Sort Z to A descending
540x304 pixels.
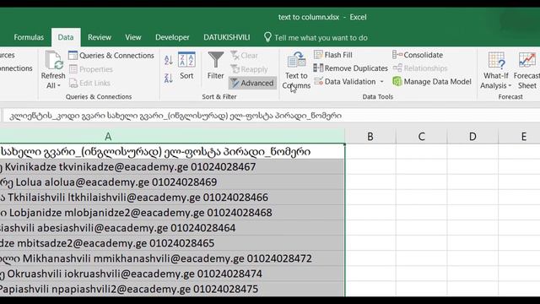tap(169, 78)
